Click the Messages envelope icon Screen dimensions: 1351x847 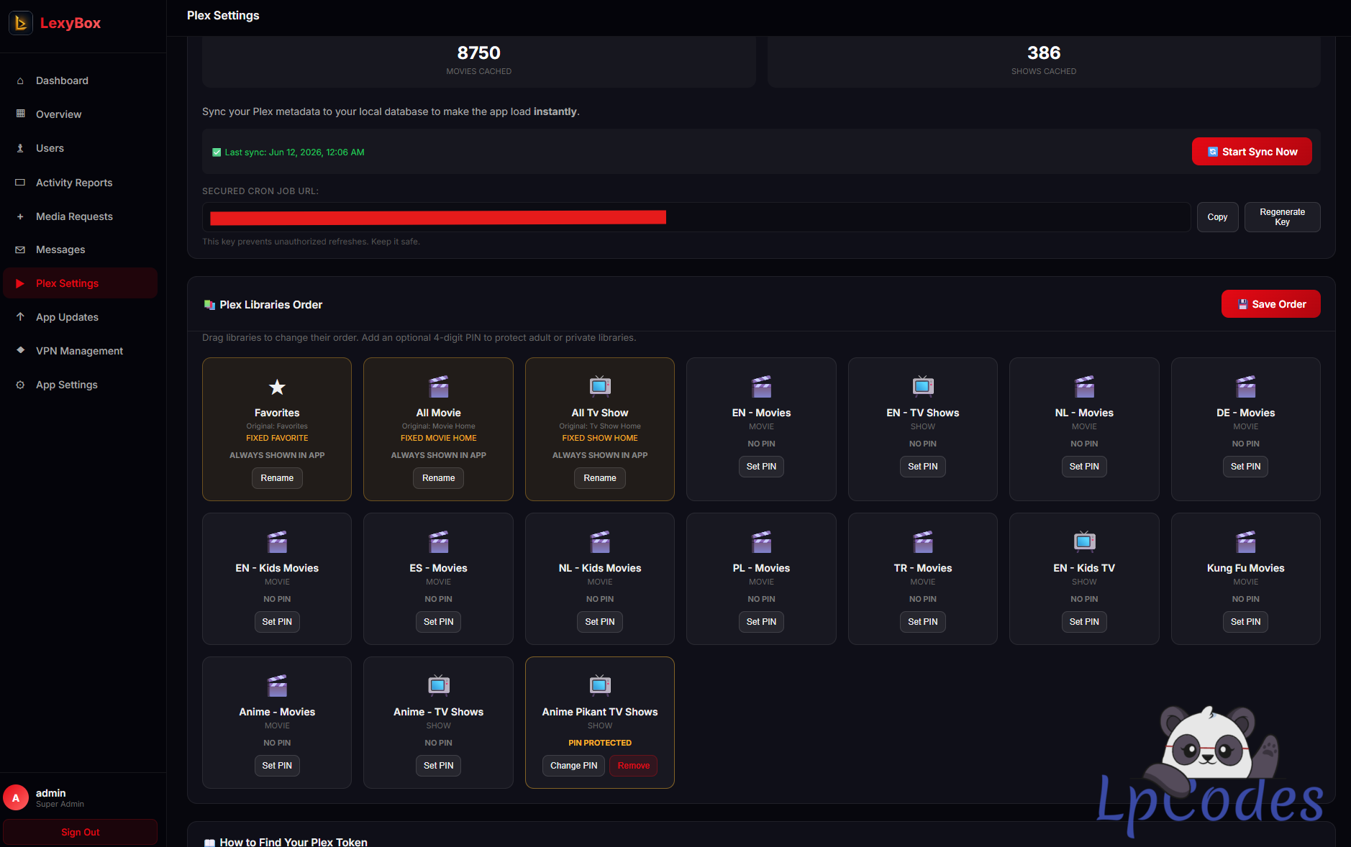click(20, 249)
